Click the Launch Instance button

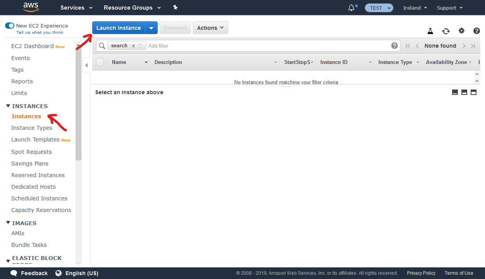(x=119, y=28)
